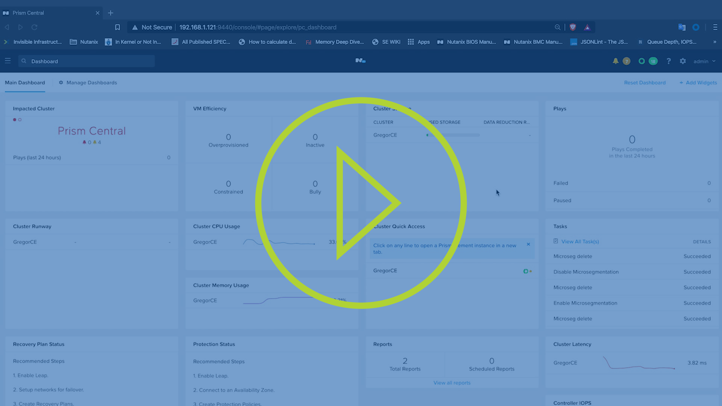Open the settings gear icon

683,61
